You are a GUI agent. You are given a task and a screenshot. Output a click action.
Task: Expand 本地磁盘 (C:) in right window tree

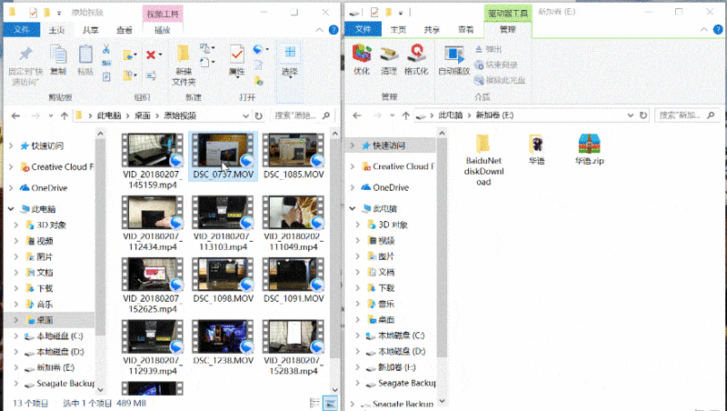pyautogui.click(x=357, y=336)
